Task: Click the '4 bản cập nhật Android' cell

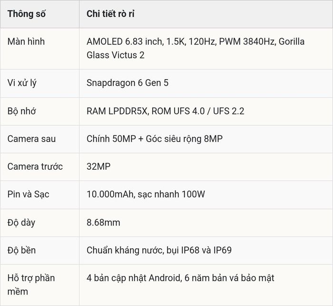Action: click(180, 278)
